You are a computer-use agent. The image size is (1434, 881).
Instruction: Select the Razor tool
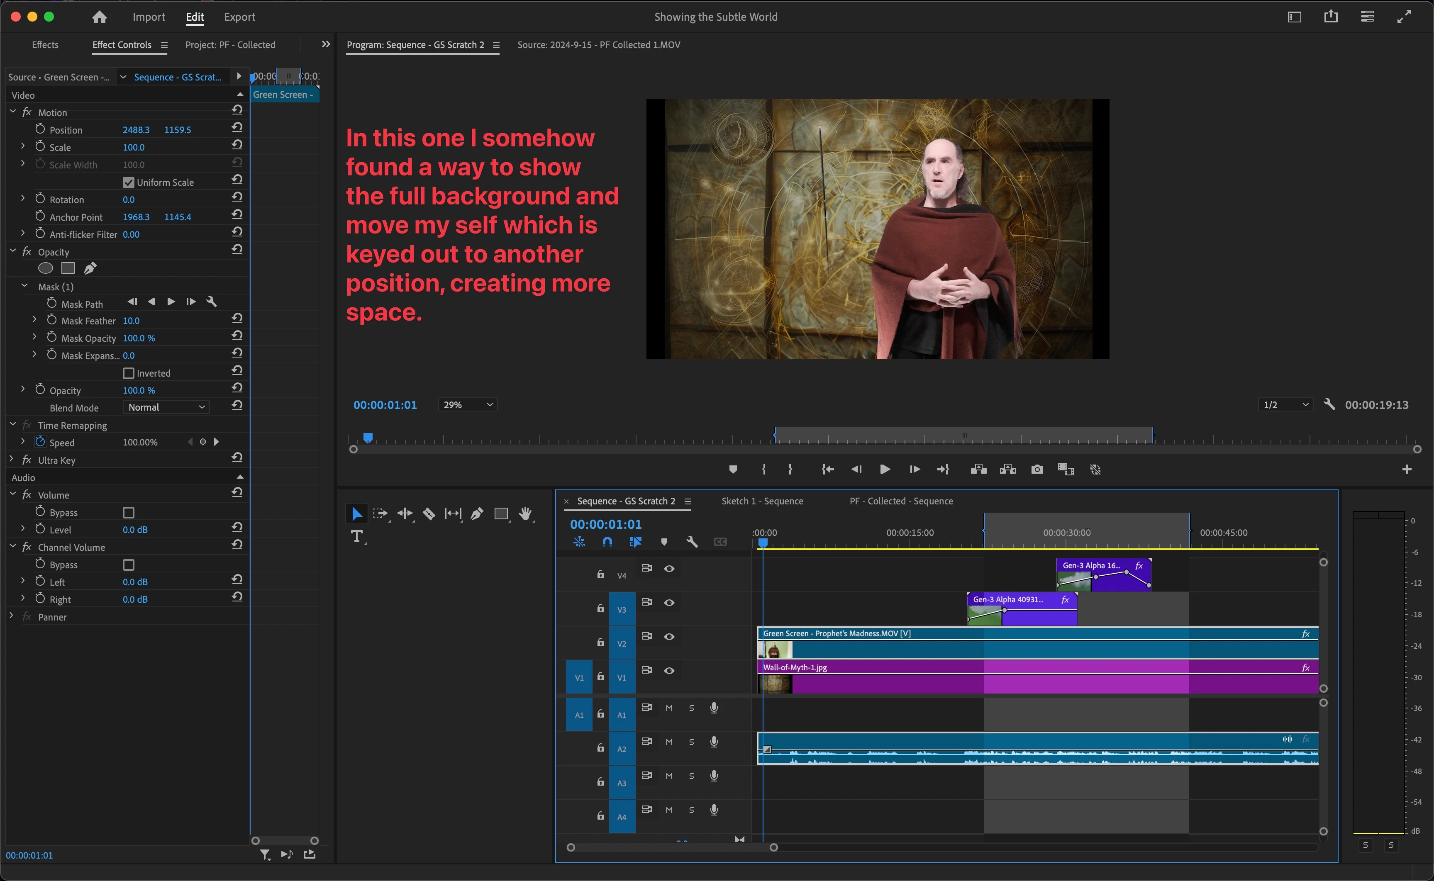(x=429, y=514)
